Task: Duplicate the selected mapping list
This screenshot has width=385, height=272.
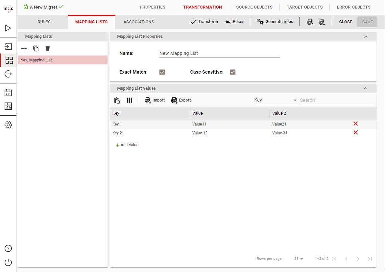Action: point(36,49)
